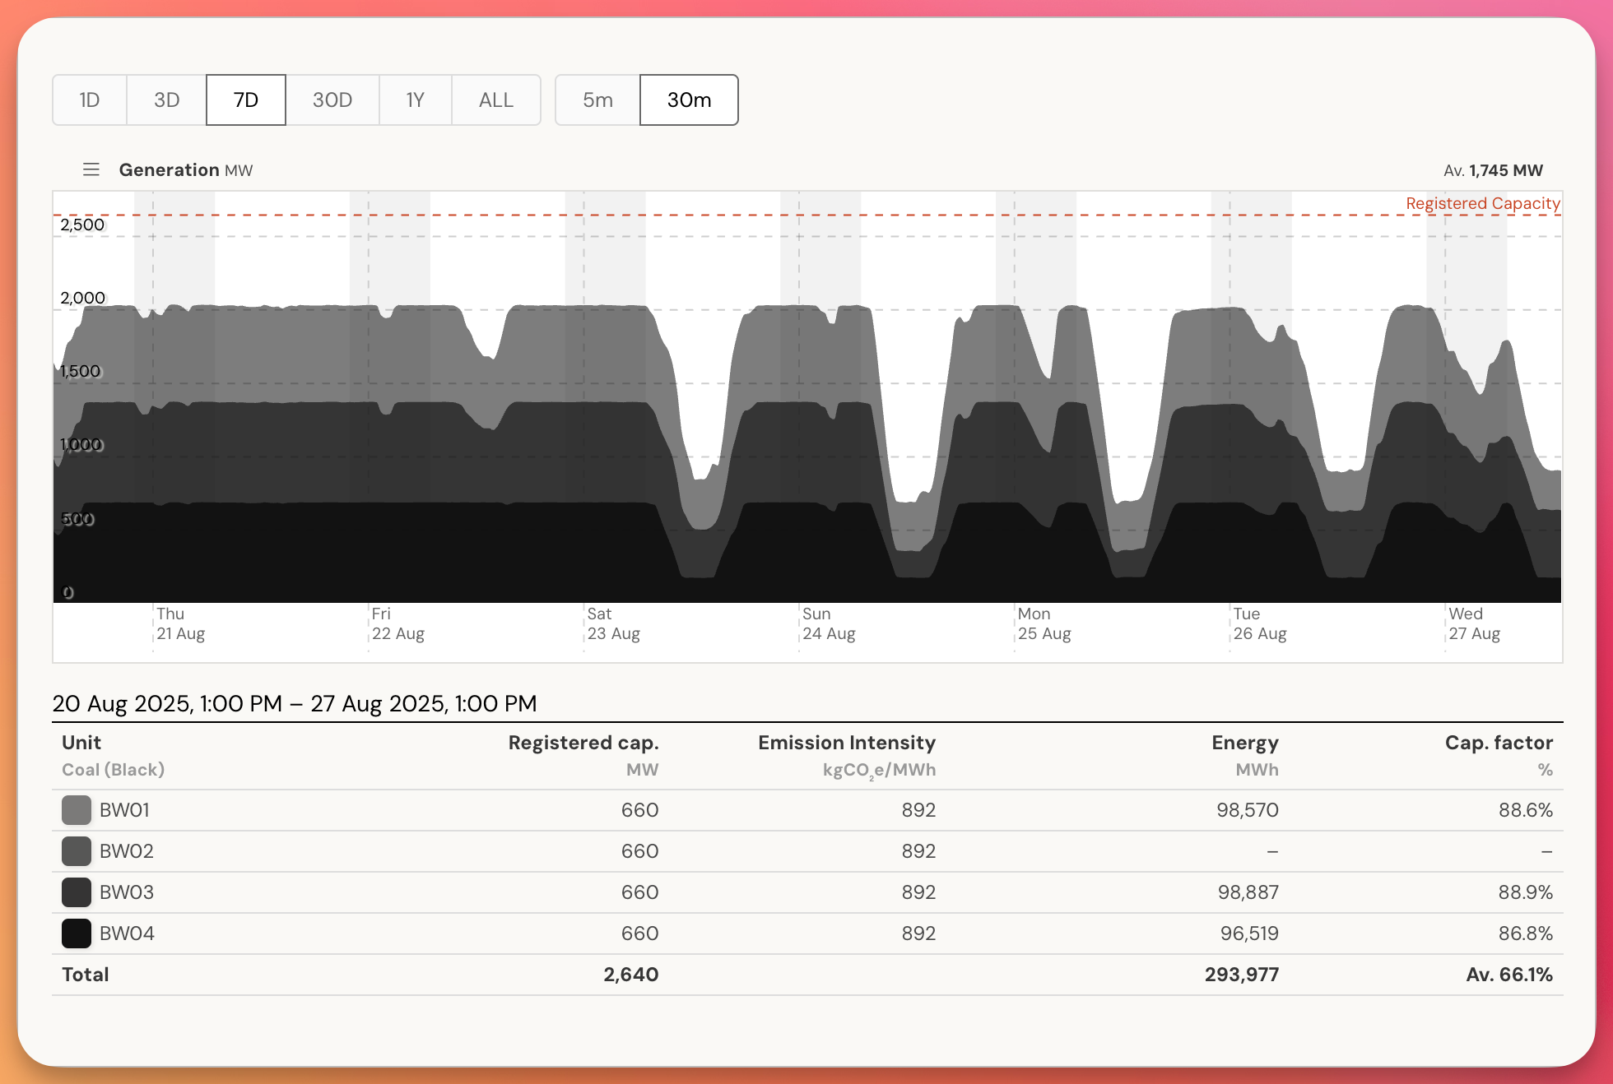Set interval to 30m
The image size is (1613, 1084).
(x=689, y=100)
